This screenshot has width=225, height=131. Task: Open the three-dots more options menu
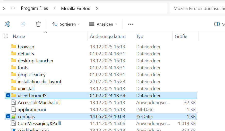coord(131,24)
